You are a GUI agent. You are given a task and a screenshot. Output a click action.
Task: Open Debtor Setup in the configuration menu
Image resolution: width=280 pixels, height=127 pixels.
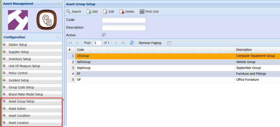click(x=32, y=45)
